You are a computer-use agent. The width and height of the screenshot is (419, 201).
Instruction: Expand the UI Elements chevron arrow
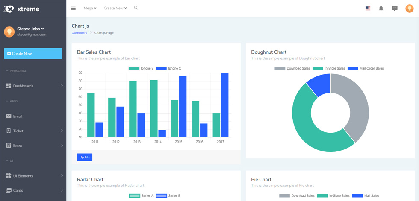pyautogui.click(x=62, y=176)
